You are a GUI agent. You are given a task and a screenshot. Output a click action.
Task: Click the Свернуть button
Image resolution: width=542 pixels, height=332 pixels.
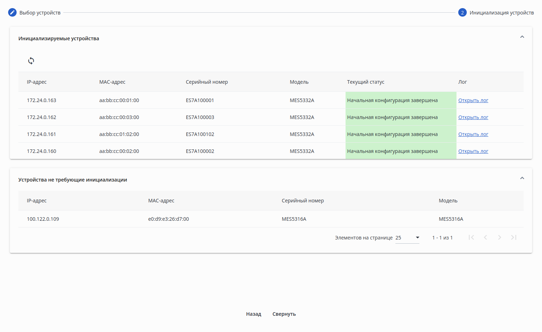284,314
